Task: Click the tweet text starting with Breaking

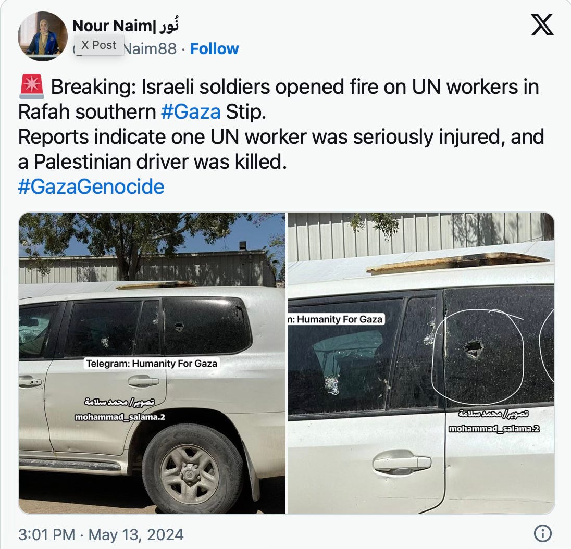Action: [281, 124]
